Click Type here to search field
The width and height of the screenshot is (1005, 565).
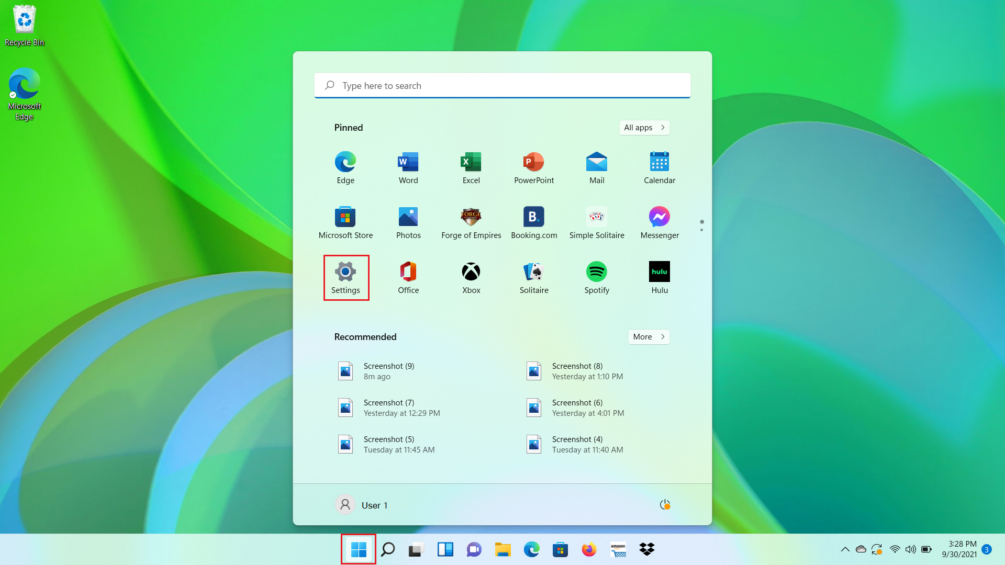click(x=502, y=85)
